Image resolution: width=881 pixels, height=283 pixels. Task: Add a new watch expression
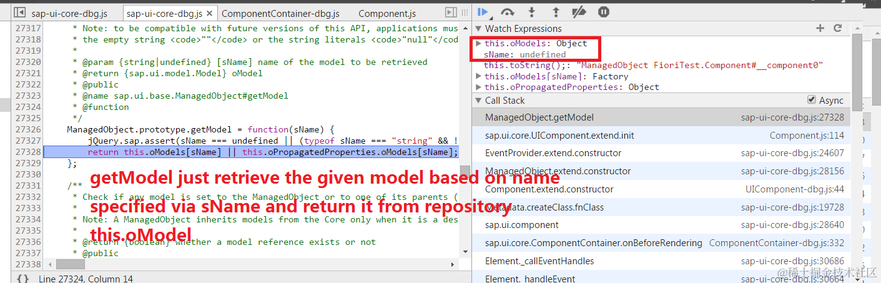pyautogui.click(x=820, y=29)
